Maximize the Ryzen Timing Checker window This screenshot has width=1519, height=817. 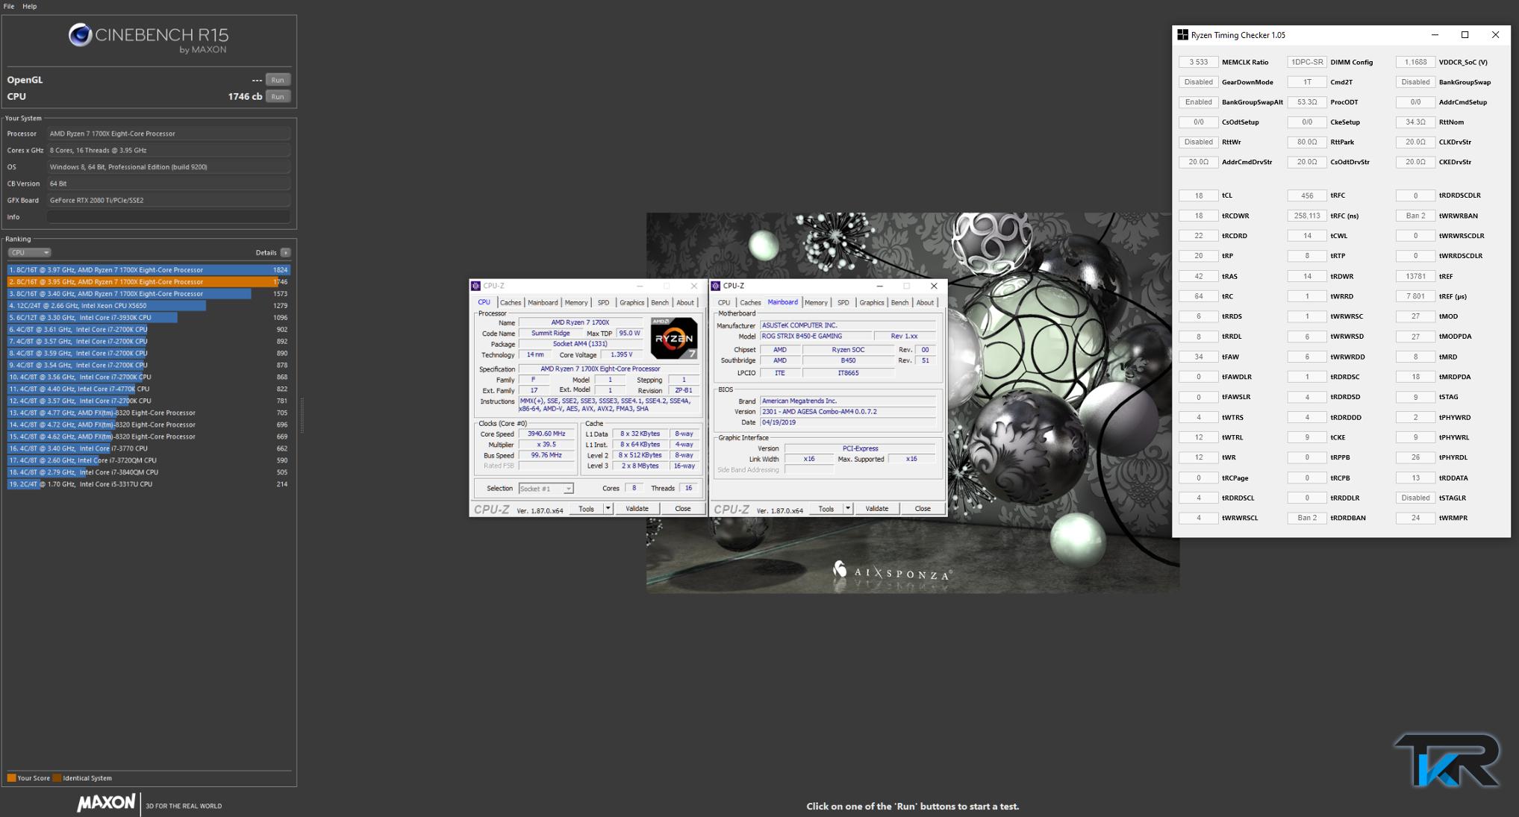coord(1465,35)
